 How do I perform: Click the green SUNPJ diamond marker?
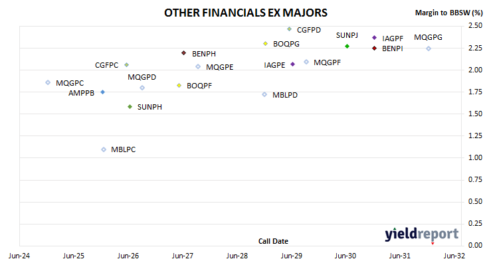[x=347, y=46]
